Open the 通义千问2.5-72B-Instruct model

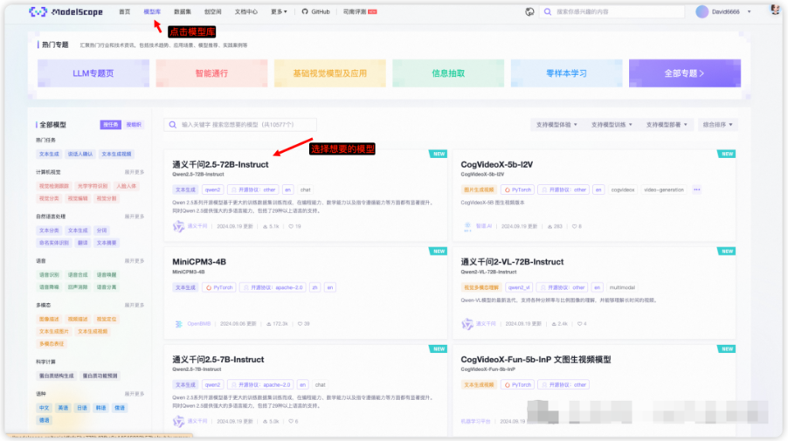point(220,165)
